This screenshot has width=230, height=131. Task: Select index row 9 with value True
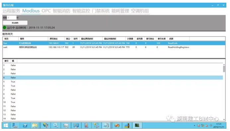(113, 98)
